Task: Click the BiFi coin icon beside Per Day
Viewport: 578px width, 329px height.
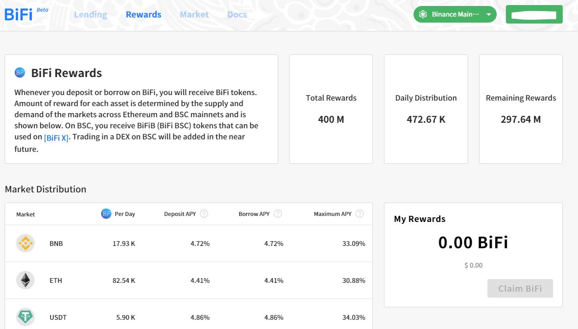Action: point(106,214)
